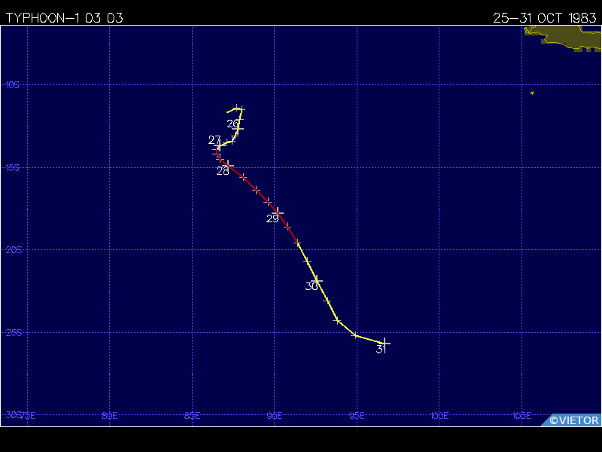Screen dimensions: 602x452
Task: Click the day 27 track marker
Action: point(218,147)
